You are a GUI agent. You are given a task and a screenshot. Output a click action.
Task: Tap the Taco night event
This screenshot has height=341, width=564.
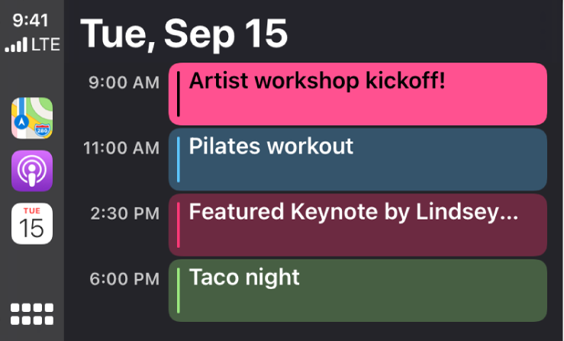pyautogui.click(x=357, y=290)
